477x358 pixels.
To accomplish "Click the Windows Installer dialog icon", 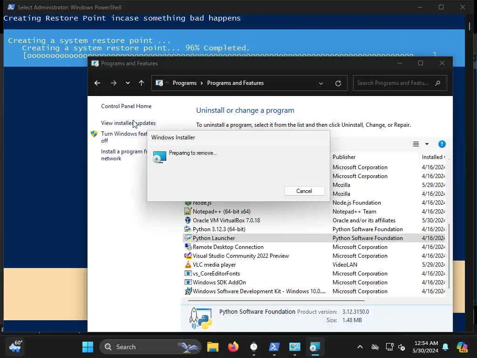I will [159, 157].
